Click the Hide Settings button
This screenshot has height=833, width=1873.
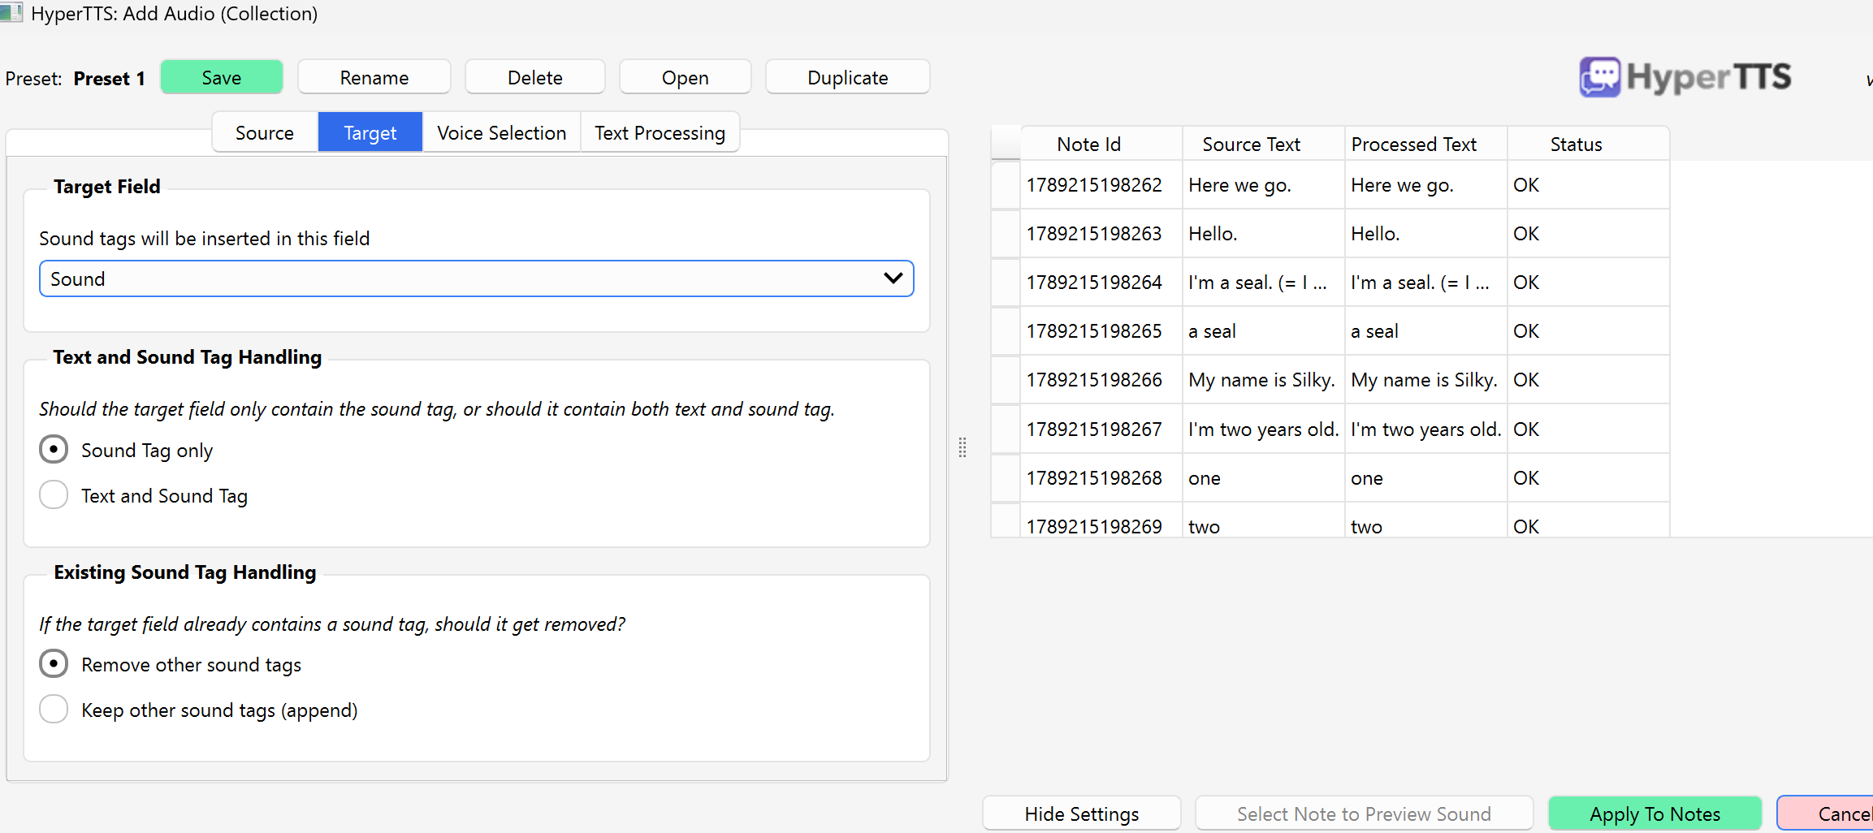tap(1082, 814)
